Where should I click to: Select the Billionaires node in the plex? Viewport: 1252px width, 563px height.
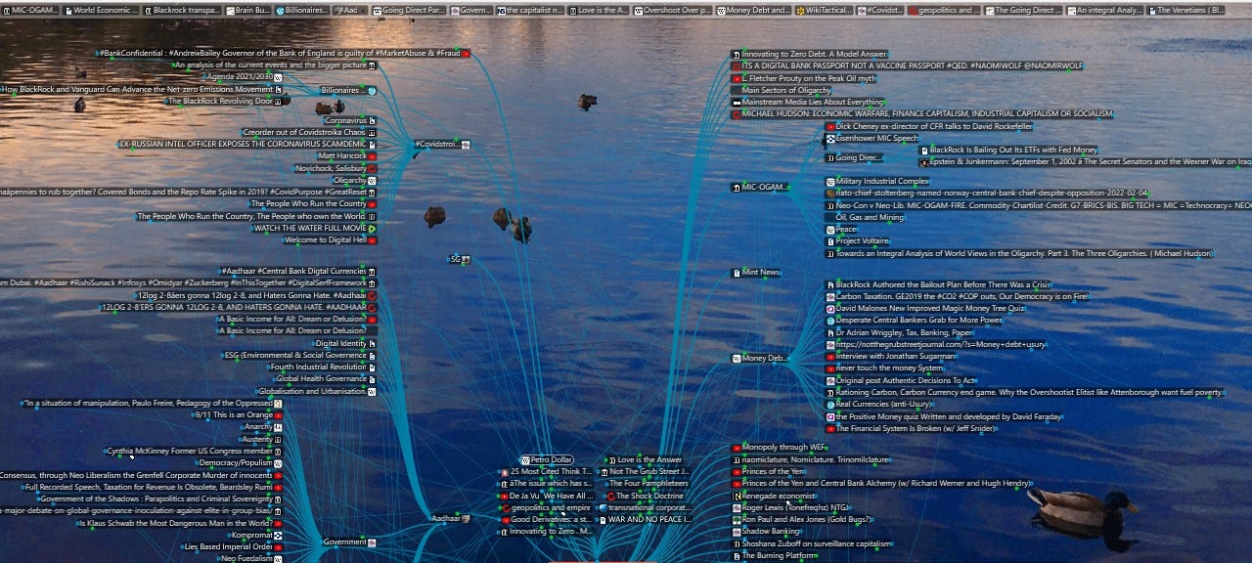coord(348,90)
